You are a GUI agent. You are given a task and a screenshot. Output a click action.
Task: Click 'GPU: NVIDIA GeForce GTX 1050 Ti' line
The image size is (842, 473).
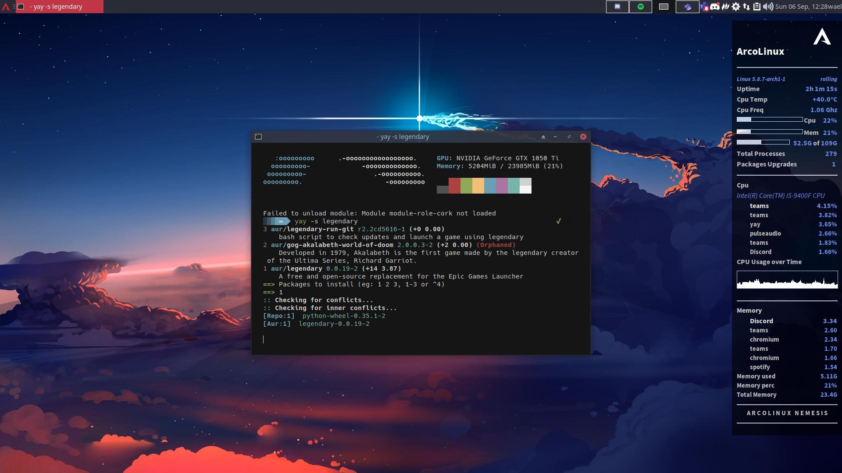pyautogui.click(x=498, y=158)
